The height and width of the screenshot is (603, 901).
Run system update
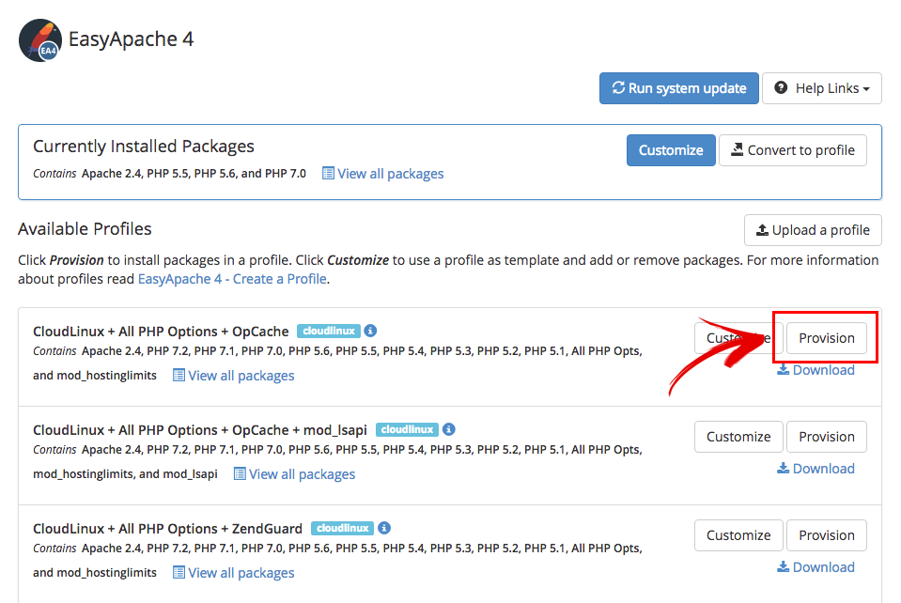[678, 88]
